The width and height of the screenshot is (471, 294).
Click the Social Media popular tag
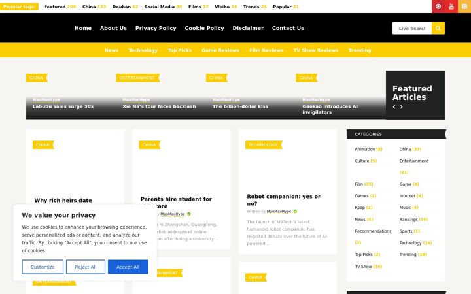(163, 7)
